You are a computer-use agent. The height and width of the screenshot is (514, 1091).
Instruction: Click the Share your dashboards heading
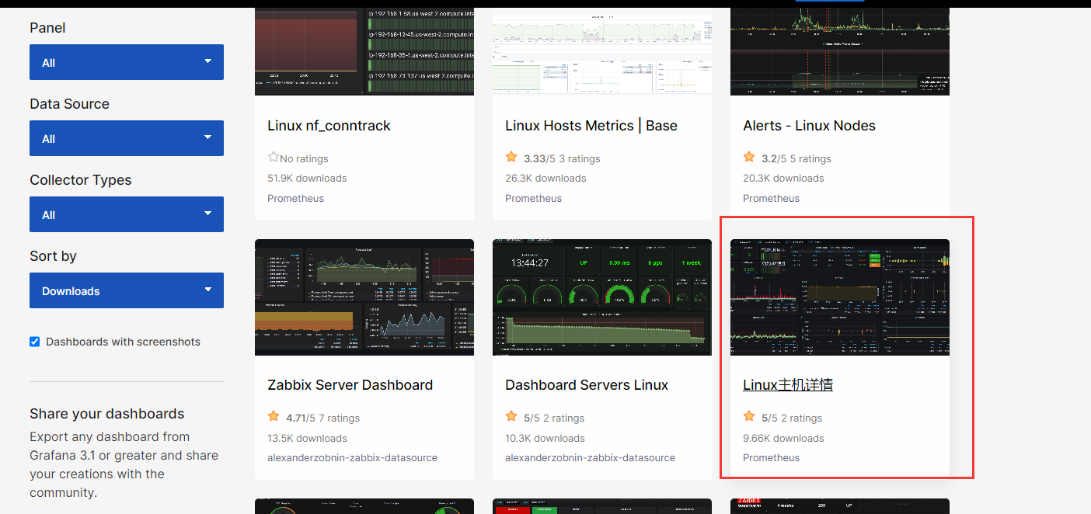coord(106,414)
